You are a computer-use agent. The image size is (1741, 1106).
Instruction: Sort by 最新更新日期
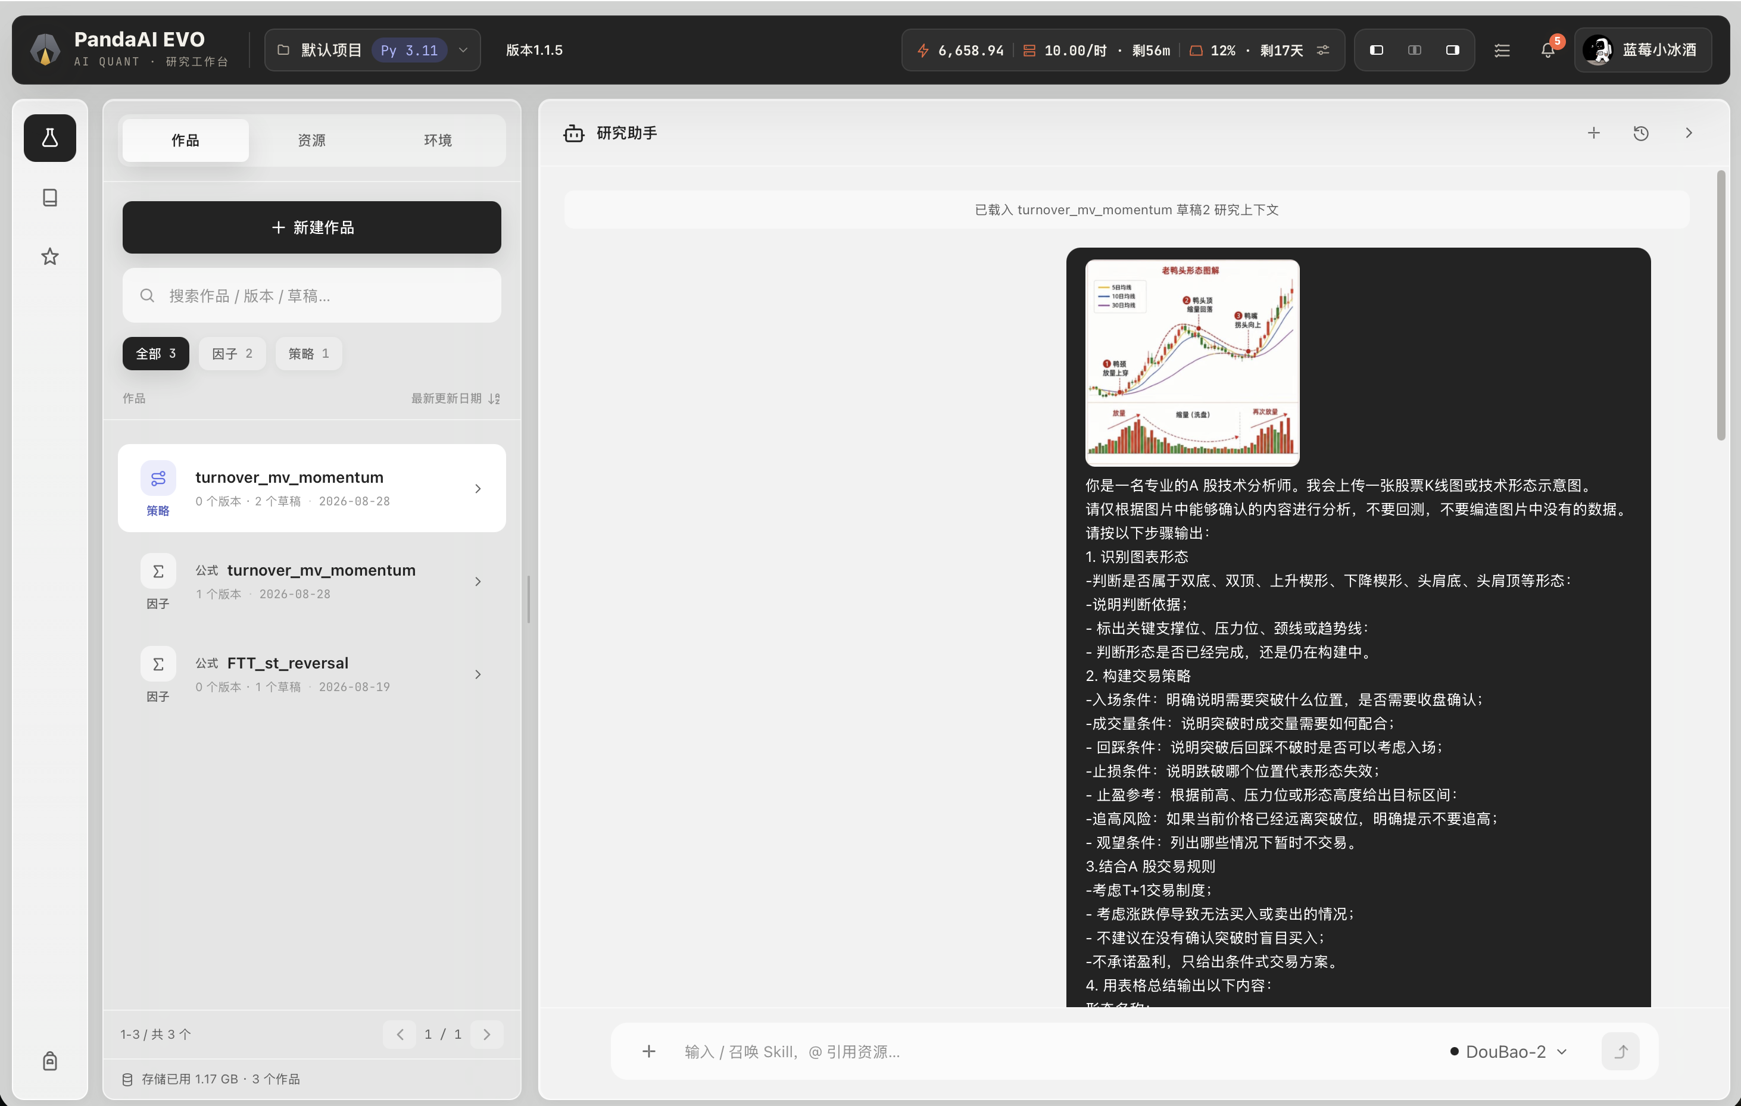[455, 398]
